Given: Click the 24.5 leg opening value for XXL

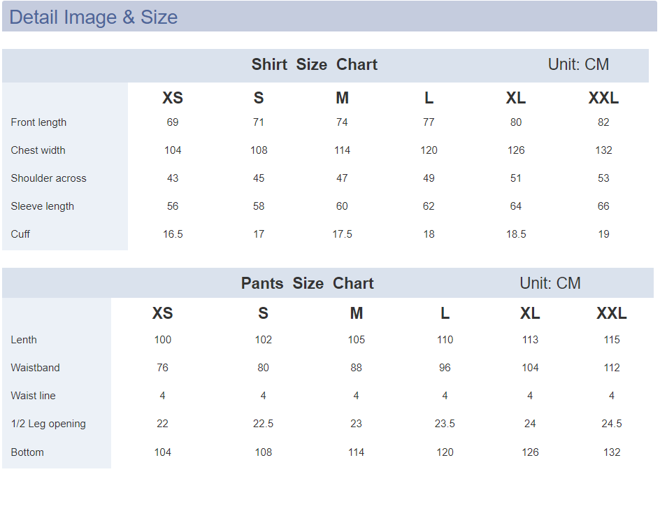Looking at the screenshot, I should 611,424.
